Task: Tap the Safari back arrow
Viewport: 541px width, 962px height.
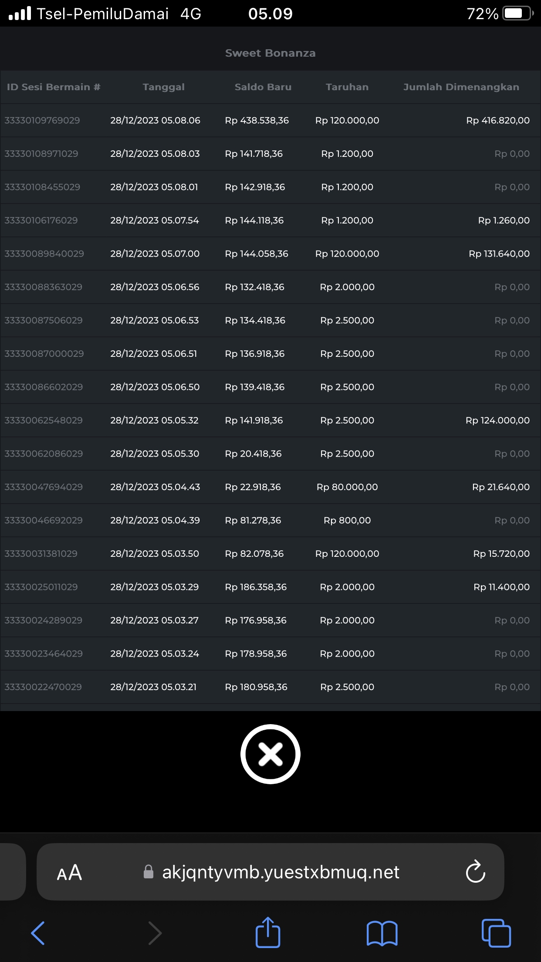Action: [x=38, y=933]
